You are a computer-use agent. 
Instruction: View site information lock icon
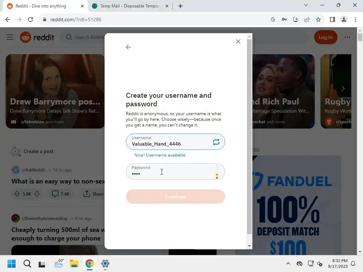click(x=45, y=20)
